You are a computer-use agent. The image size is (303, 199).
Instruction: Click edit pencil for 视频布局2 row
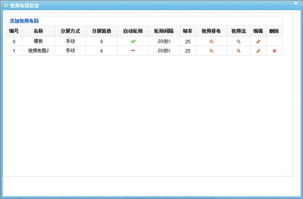[x=258, y=51]
